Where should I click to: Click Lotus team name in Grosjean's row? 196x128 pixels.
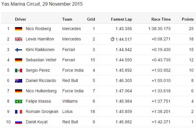pyautogui.click(x=67, y=112)
